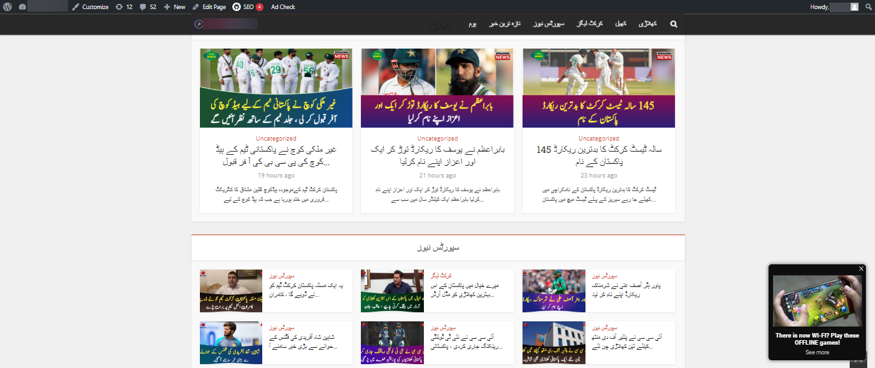Click the WordPress logo in admin bar
Image resolution: width=875 pixels, height=368 pixels.
coord(8,6)
